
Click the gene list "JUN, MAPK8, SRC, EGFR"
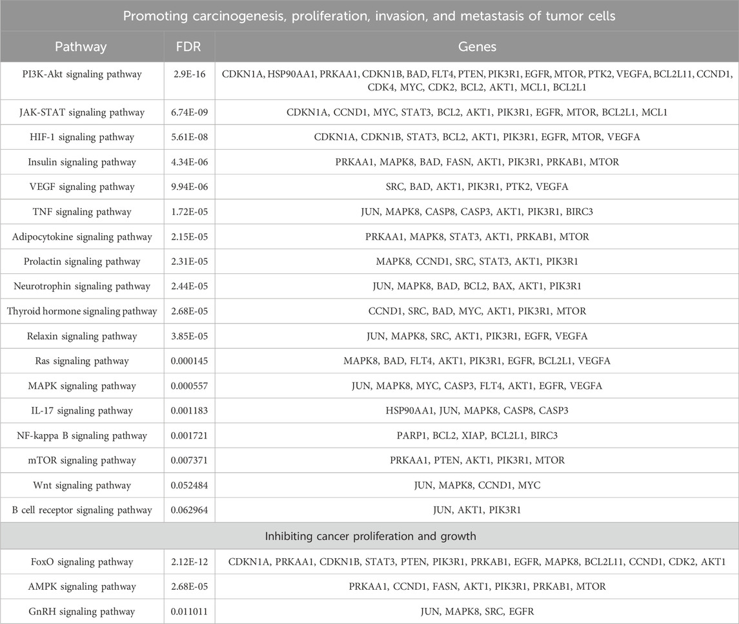(x=477, y=612)
